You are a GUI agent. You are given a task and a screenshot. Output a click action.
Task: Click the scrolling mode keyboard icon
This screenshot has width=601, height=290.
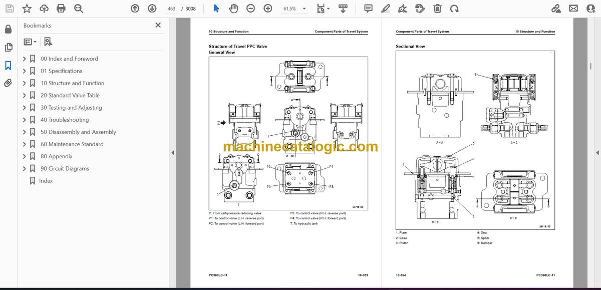pyautogui.click(x=343, y=9)
